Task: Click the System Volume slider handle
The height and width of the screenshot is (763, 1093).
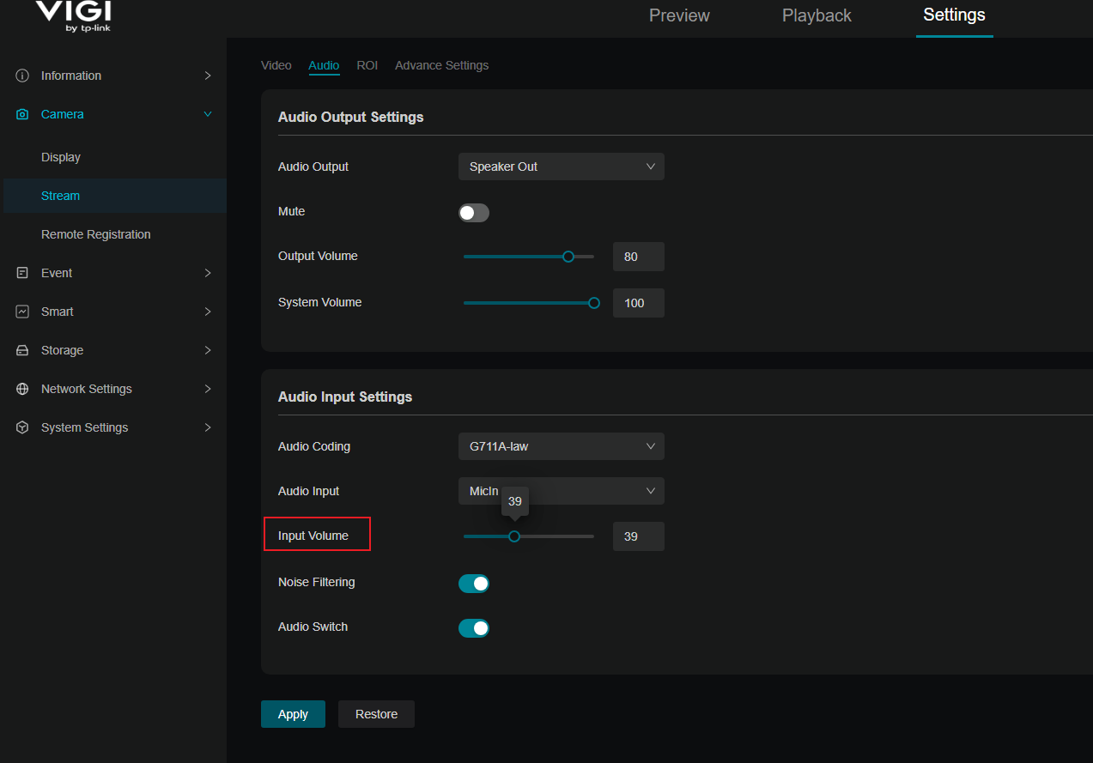Action: pos(594,302)
